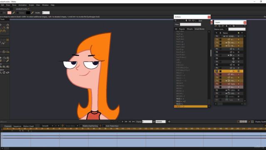Click the Width input field
Screen dimensions: 266x150
coord(46,13)
